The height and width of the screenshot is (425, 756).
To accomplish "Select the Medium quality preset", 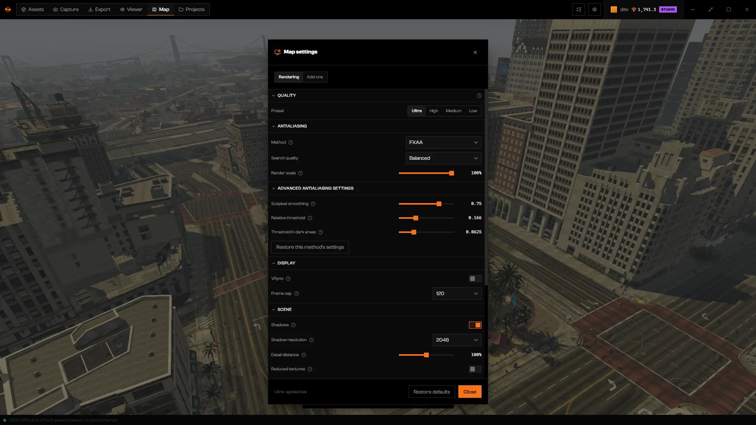I will point(453,111).
